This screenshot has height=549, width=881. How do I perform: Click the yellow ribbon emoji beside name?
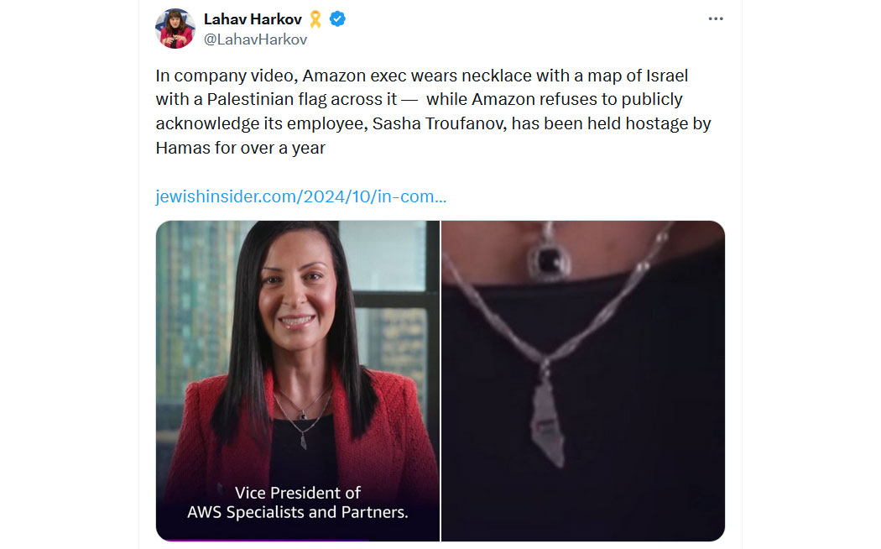coord(315,19)
